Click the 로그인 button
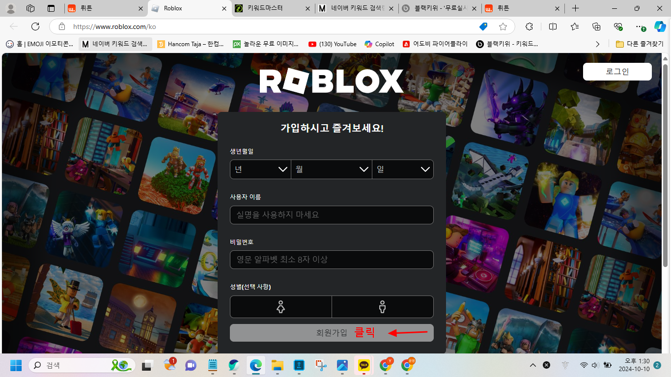This screenshot has height=377, width=671. click(617, 71)
